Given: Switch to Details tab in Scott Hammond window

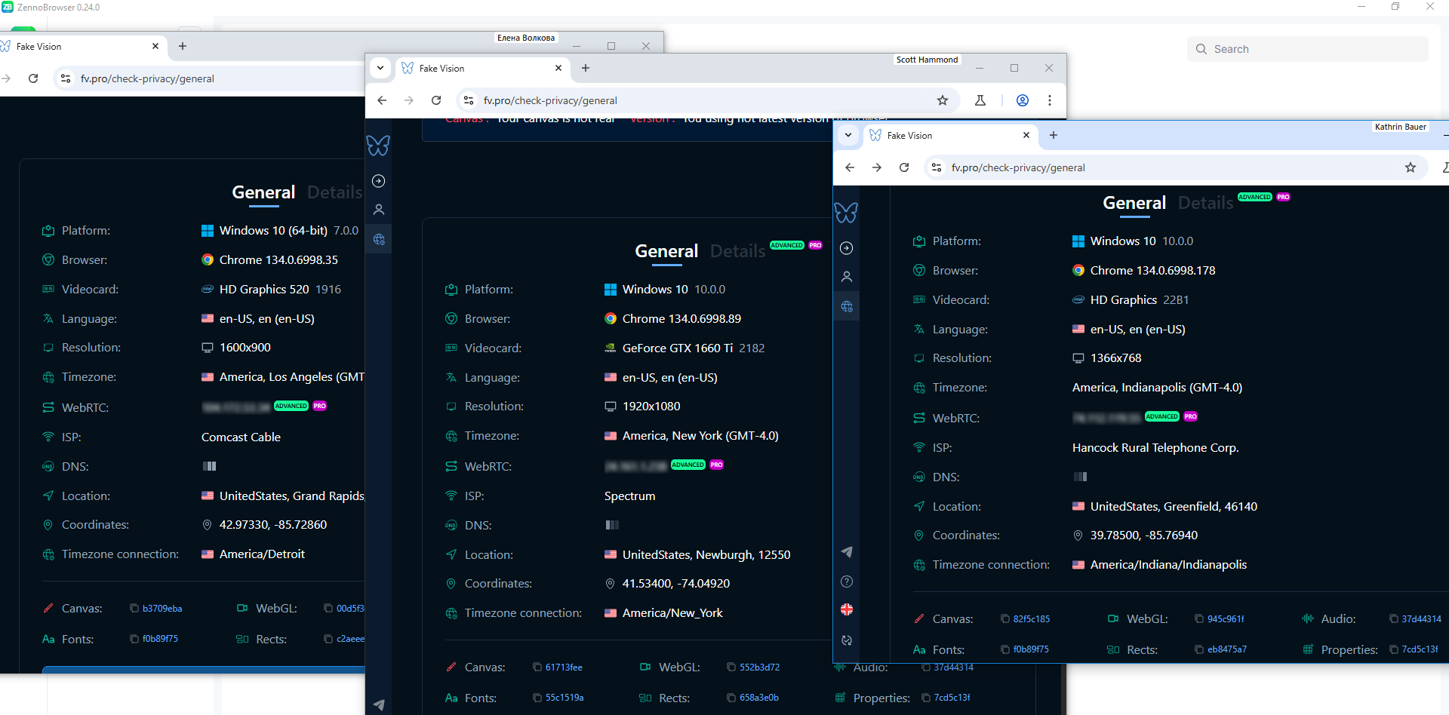Looking at the screenshot, I should 737,251.
